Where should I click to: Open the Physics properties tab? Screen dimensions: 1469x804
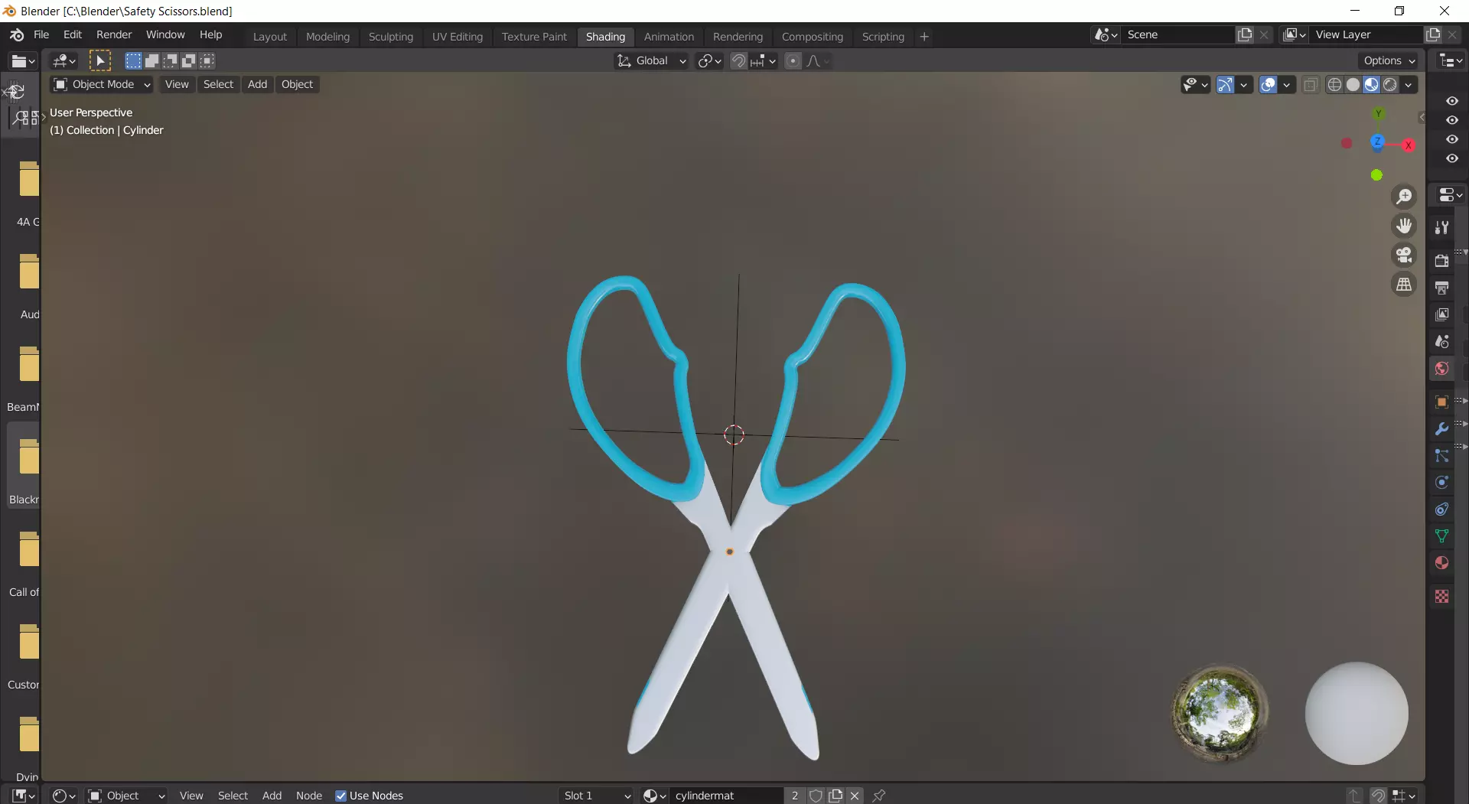1442,483
